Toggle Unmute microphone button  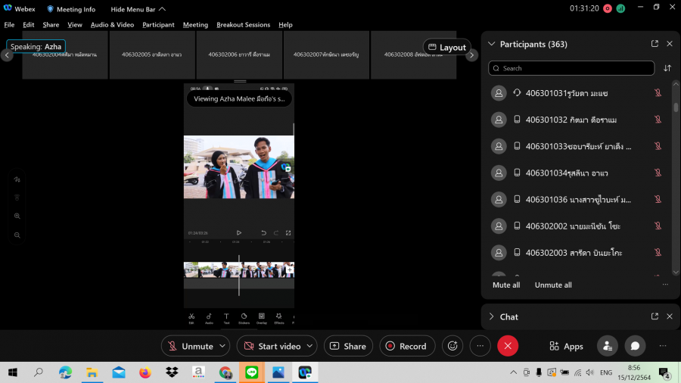tap(189, 346)
